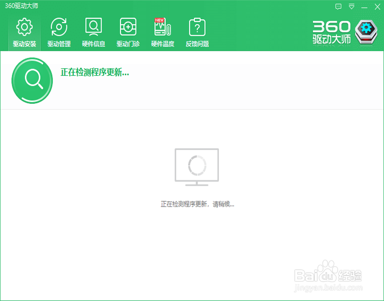384x301 pixels.
Task: Click the feedback message bubble in title bar
Action: coord(339,7)
